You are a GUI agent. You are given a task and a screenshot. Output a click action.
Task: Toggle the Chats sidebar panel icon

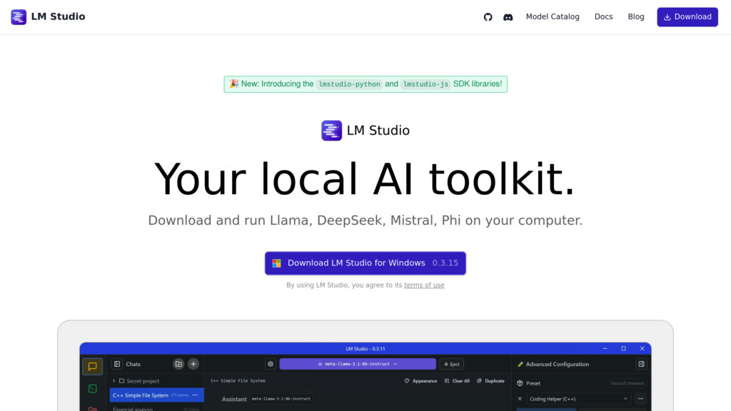(117, 364)
